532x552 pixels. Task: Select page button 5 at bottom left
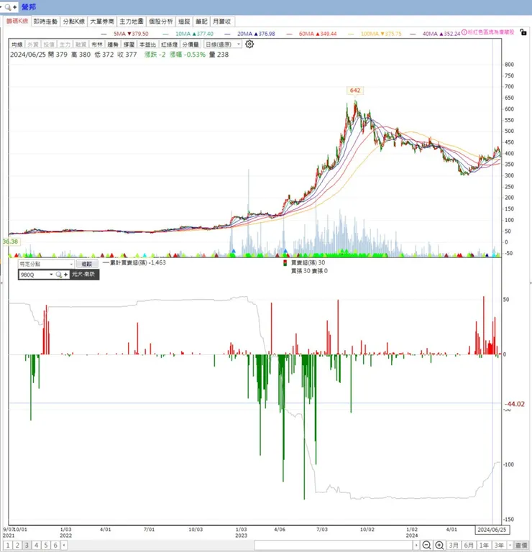click(x=46, y=546)
